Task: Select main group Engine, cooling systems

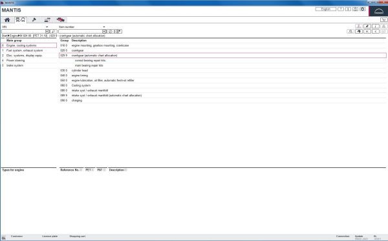Action: pos(28,45)
